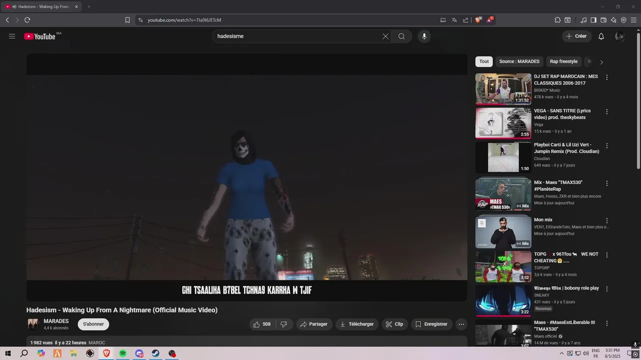Save video with Enregistrer
The height and width of the screenshot is (360, 641).
[x=432, y=324]
